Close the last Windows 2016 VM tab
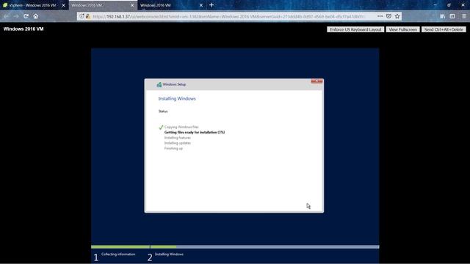Screen dimensions: 470x264 click(x=201, y=5)
